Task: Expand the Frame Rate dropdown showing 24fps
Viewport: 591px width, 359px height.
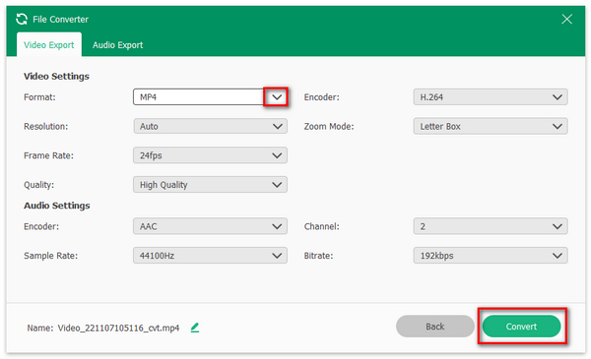Action: tap(211, 155)
